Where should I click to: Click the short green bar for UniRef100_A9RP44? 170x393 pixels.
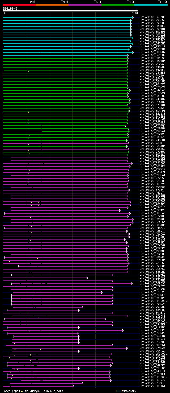tap(86, 131)
